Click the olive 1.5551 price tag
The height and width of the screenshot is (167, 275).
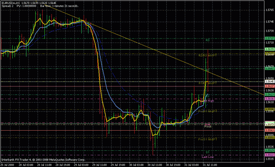[x=270, y=138]
